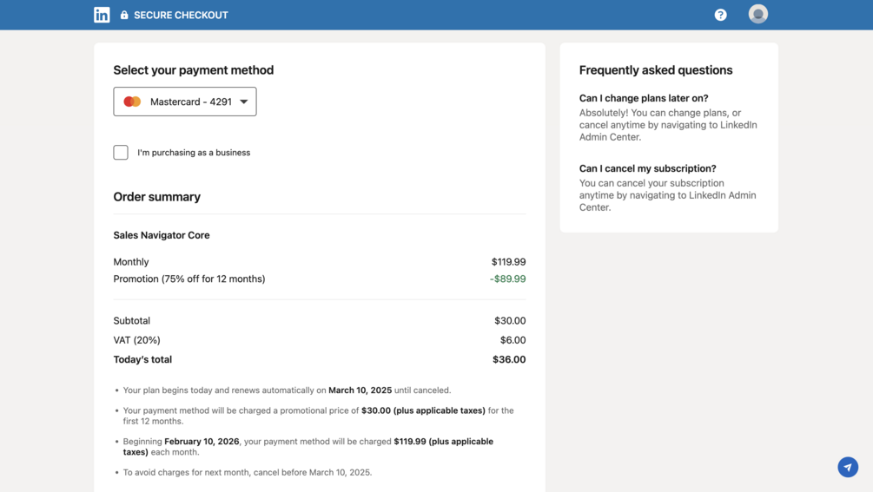Viewport: 873px width, 492px height.
Task: Enable the purchasing as a business checkbox
Action: click(121, 153)
